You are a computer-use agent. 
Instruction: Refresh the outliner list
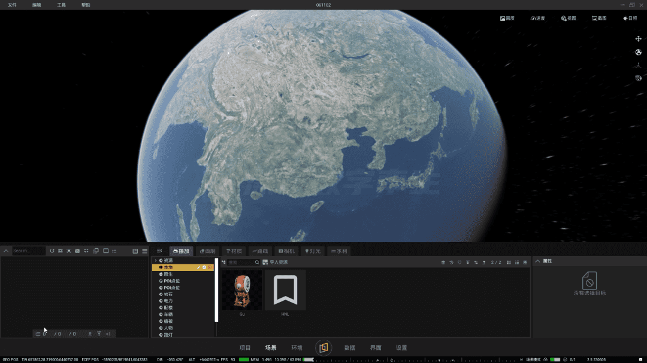coord(52,251)
